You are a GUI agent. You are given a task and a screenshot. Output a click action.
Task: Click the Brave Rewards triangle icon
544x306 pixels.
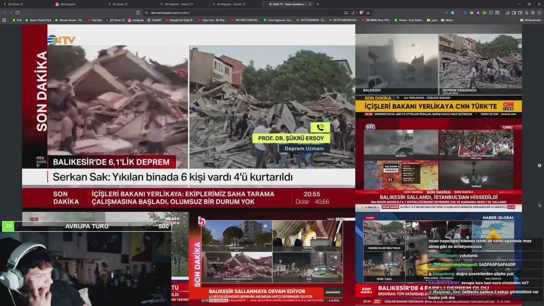tap(368, 13)
